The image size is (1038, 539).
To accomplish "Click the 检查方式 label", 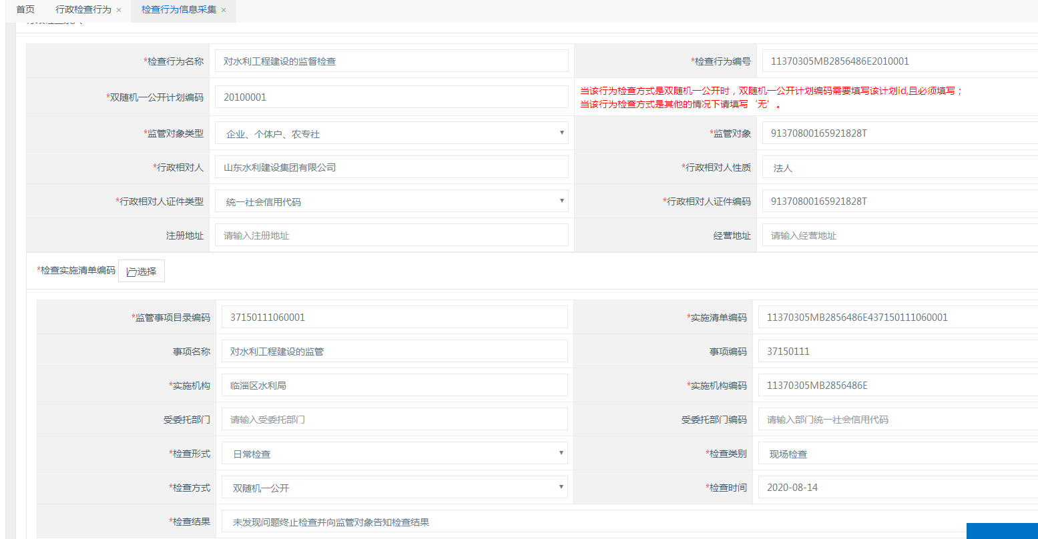I will (x=190, y=488).
